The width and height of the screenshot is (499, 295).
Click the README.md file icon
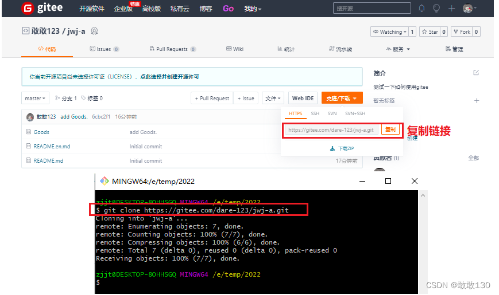[29, 160]
